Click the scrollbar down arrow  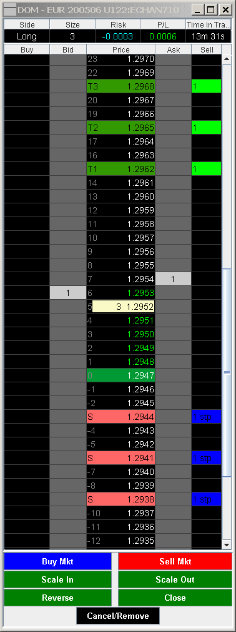click(227, 544)
